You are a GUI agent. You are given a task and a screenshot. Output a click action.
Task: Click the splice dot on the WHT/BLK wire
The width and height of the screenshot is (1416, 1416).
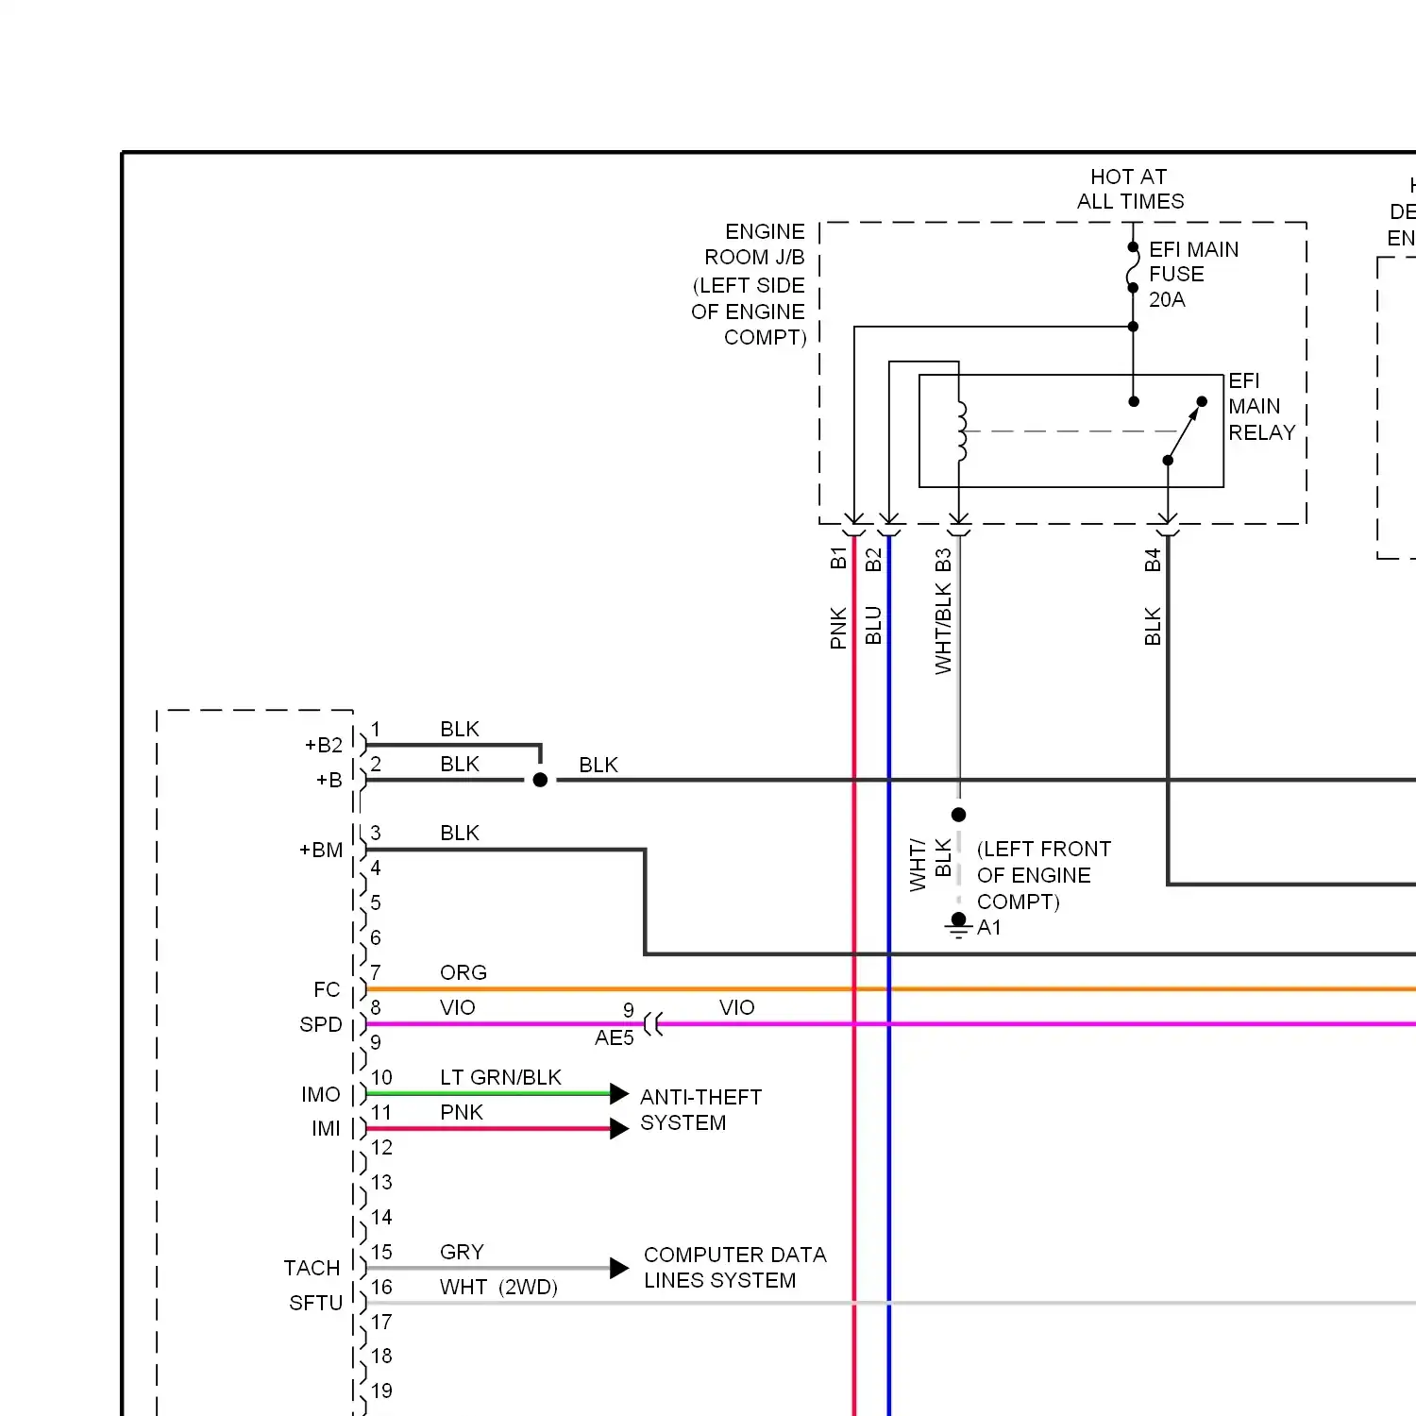[959, 814]
